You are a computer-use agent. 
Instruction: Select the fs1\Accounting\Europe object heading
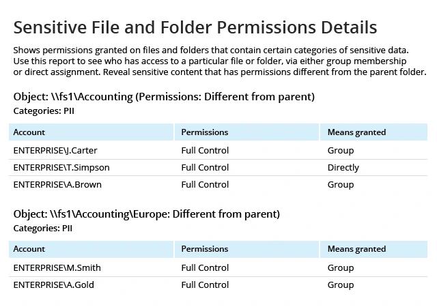(x=147, y=214)
